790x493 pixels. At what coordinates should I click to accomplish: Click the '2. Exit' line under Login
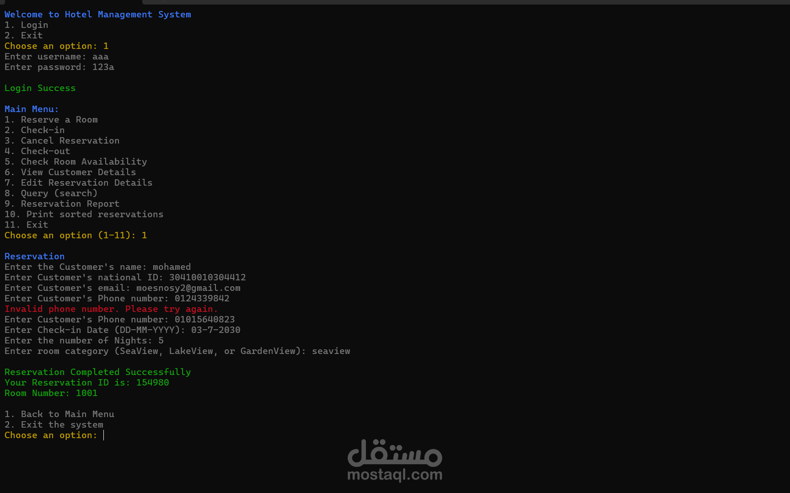pos(23,36)
